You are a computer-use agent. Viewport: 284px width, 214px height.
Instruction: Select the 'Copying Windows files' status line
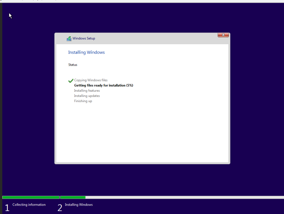click(91, 80)
